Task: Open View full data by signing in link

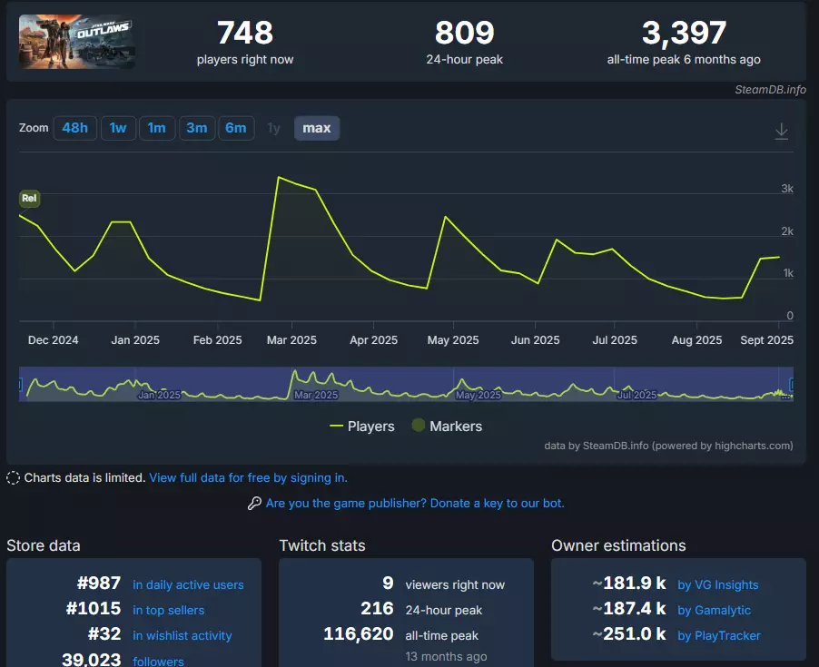Action: coord(248,477)
